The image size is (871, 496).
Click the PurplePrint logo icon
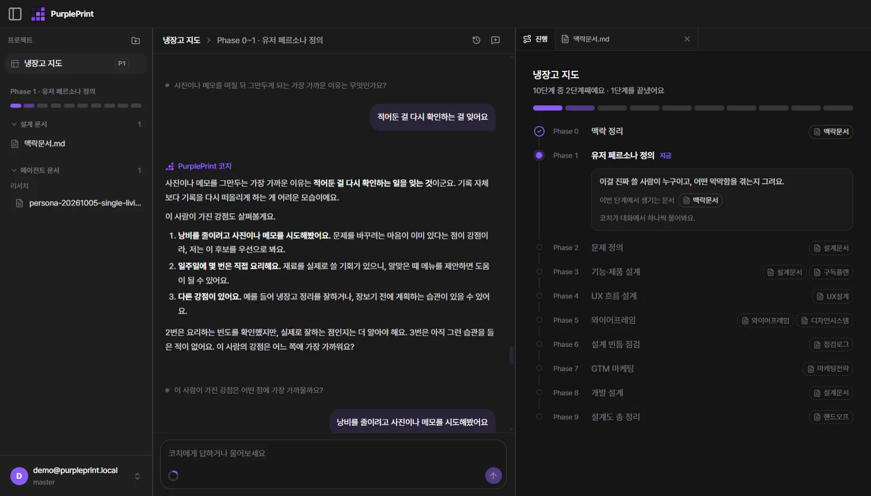38,14
